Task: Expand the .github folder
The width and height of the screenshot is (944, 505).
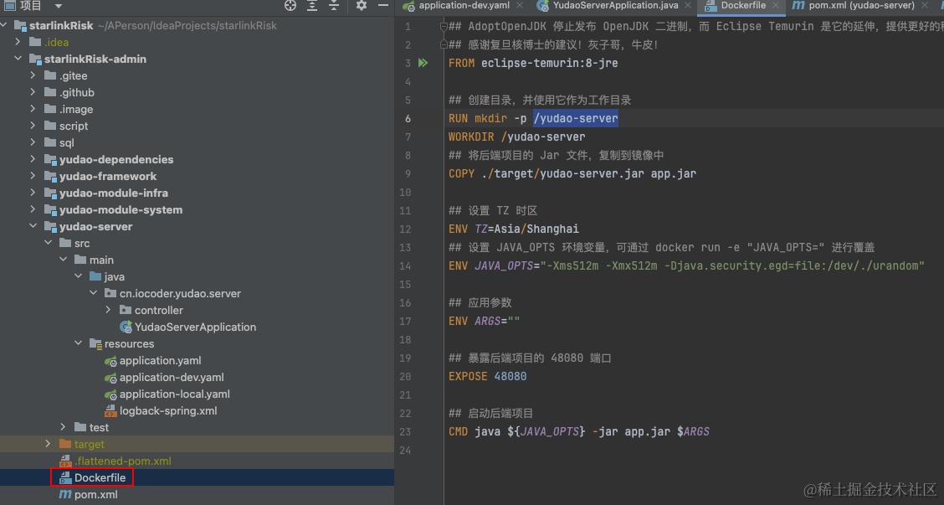Action: click(x=33, y=92)
